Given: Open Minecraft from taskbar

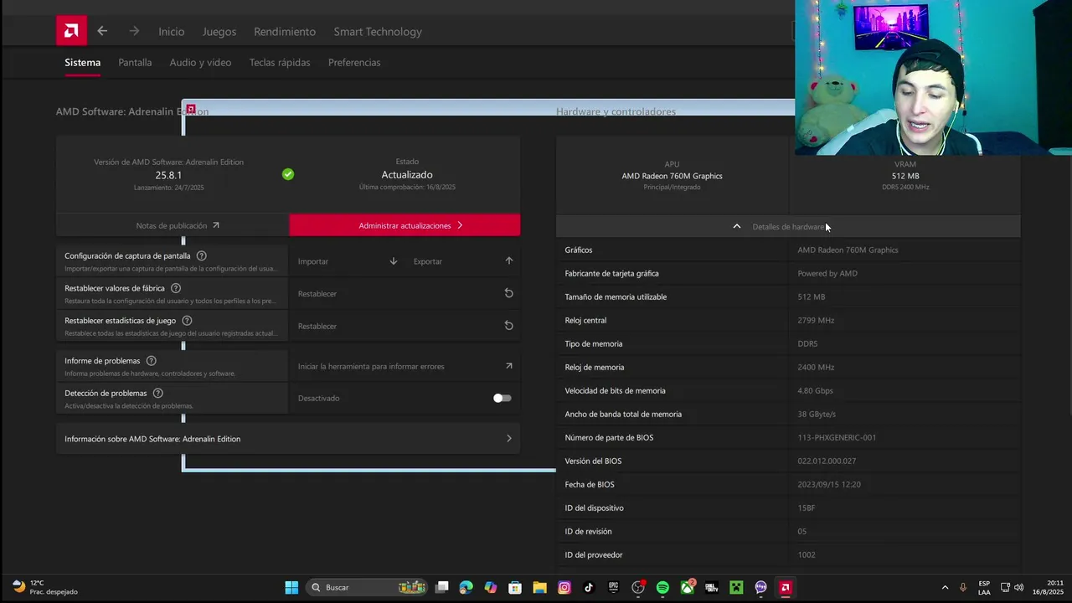Looking at the screenshot, I should (x=736, y=587).
